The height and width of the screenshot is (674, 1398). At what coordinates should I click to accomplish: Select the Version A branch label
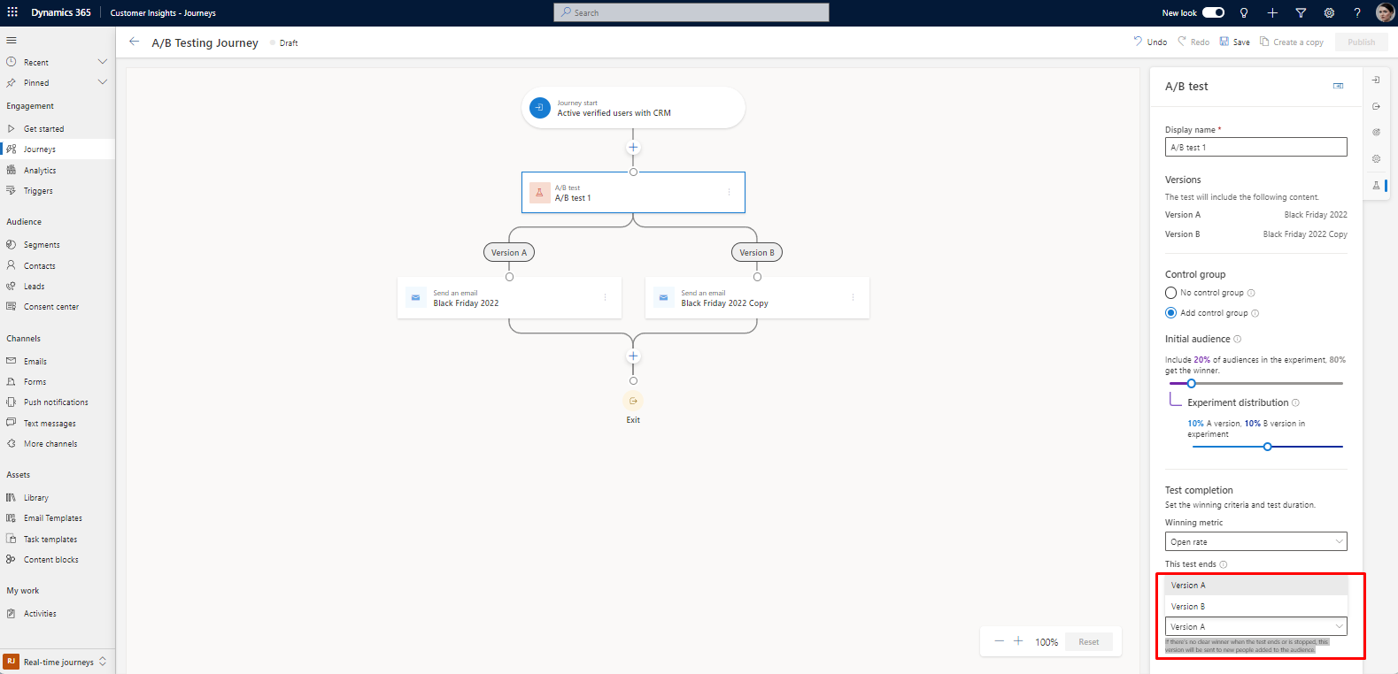point(509,252)
